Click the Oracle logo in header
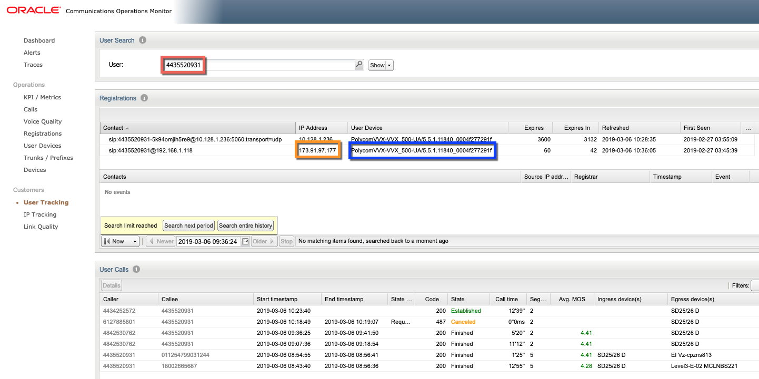 pos(33,11)
